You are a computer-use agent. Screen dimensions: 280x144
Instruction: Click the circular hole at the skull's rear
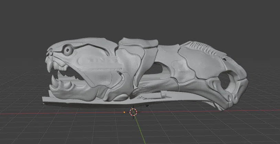click(x=224, y=81)
